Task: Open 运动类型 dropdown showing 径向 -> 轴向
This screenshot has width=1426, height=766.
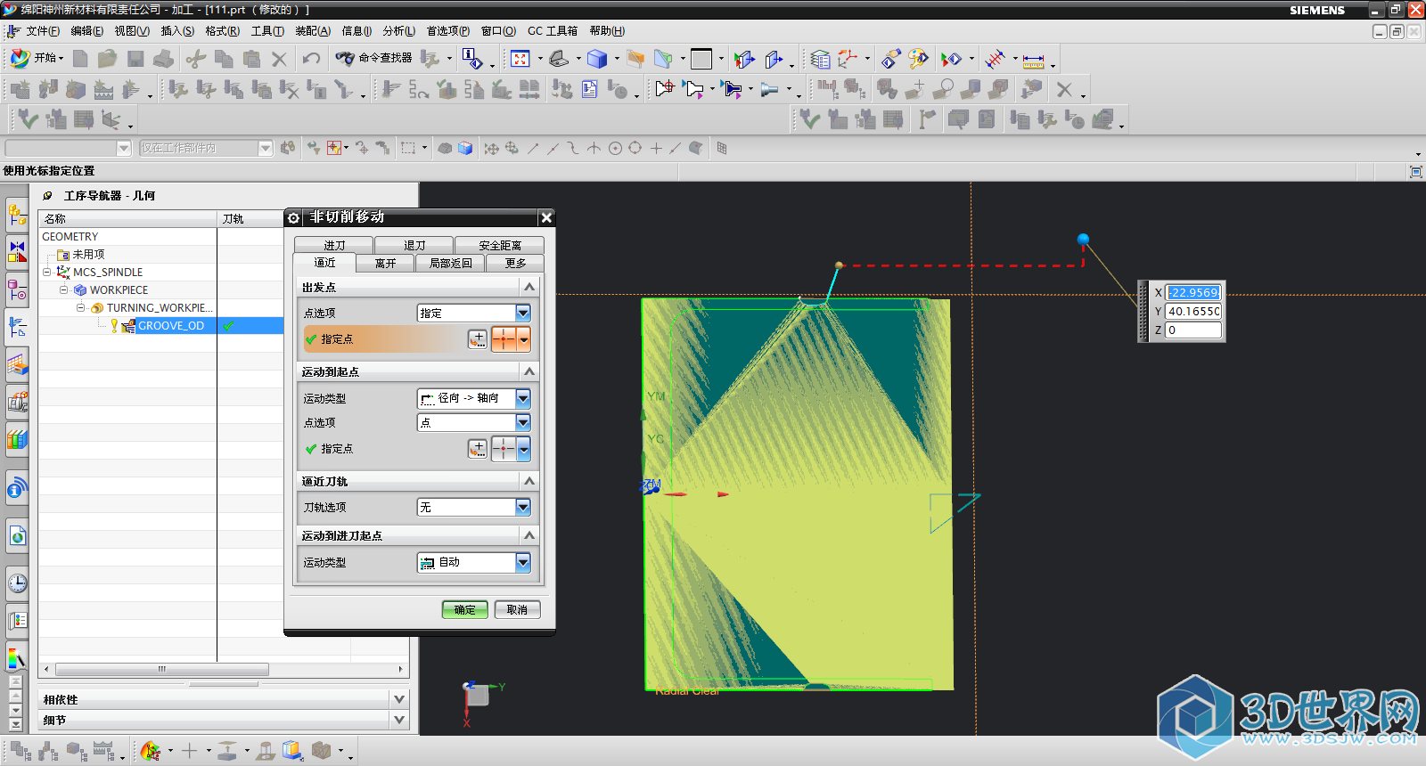Action: (x=474, y=398)
